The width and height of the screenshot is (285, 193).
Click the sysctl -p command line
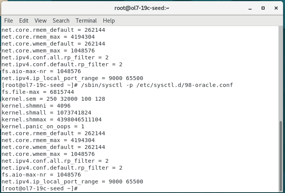pyautogui.click(x=117, y=85)
